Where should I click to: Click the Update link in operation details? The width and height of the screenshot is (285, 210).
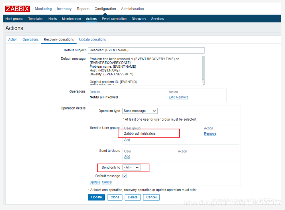pyautogui.click(x=95, y=182)
